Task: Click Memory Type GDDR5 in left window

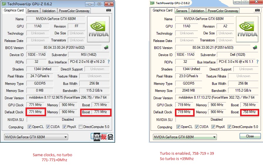Action: tap(40, 83)
